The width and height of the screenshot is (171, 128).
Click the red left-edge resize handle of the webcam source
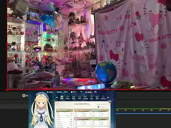[x=7, y=43]
